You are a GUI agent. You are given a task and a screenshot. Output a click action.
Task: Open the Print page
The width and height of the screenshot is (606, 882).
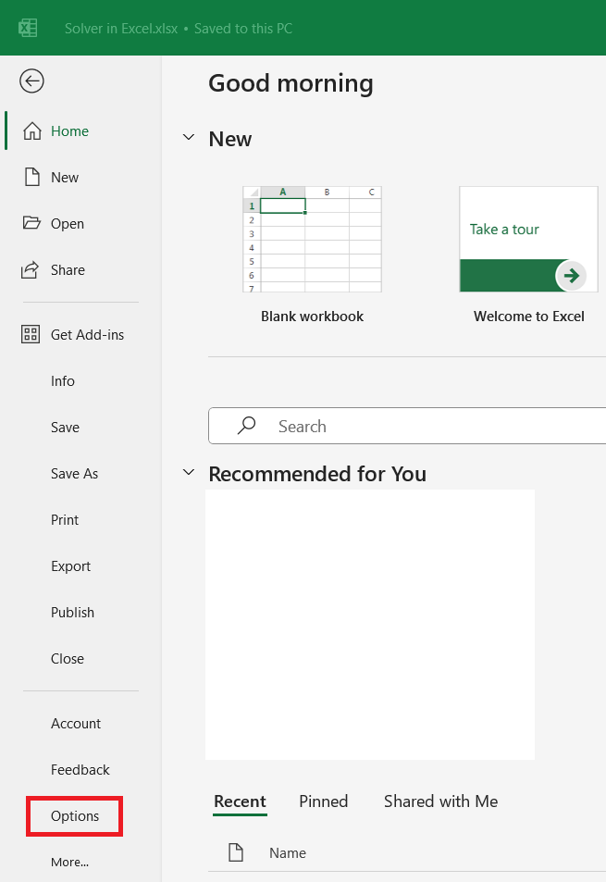(65, 520)
